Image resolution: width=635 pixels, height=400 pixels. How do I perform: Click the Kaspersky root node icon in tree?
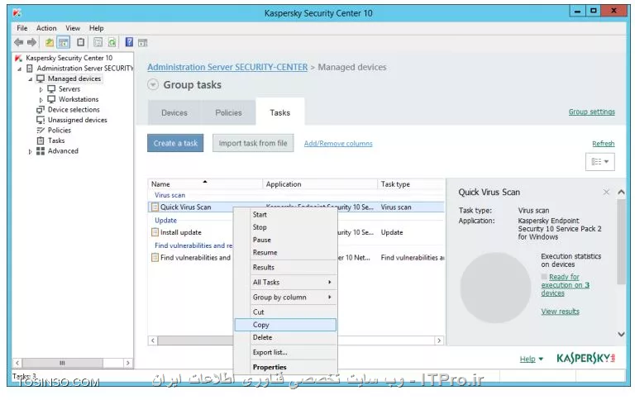click(19, 59)
